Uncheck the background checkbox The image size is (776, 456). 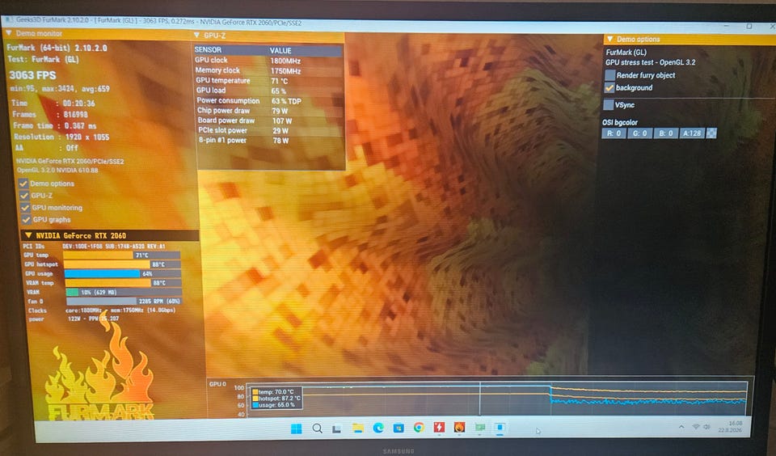609,87
